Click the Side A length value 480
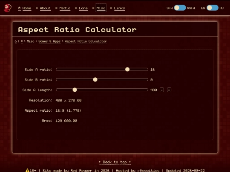Image resolution: width=230 pixels, height=172 pixels. tap(154, 90)
